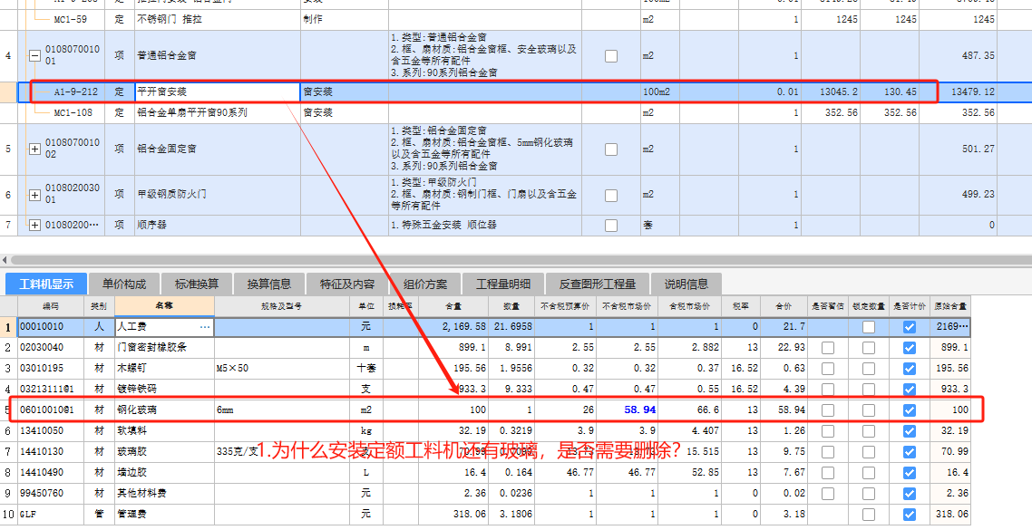Click the 其他材料费 name cell
The width and height of the screenshot is (1032, 530).
pos(164,494)
